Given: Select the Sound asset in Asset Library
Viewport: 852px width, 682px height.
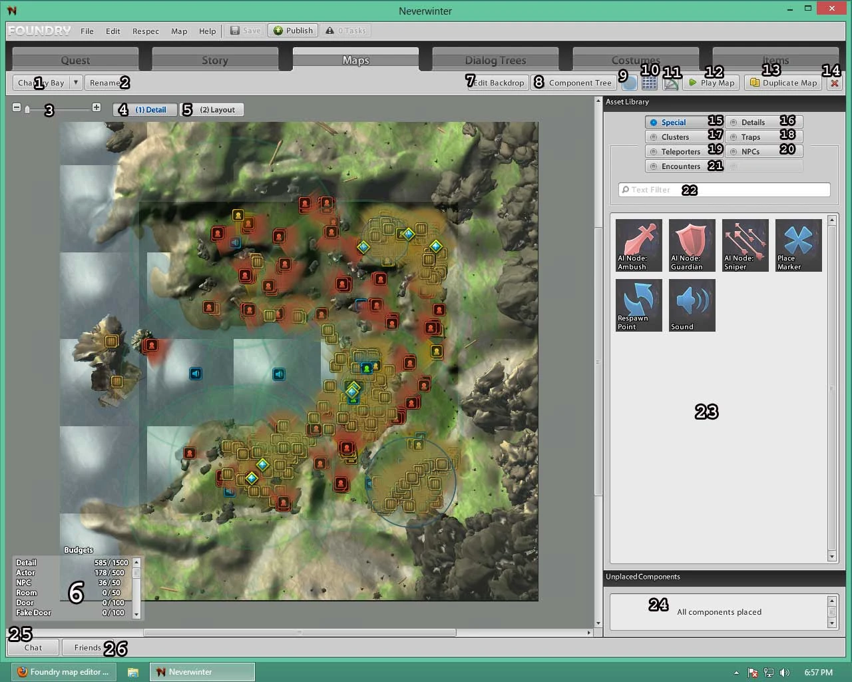Looking at the screenshot, I should pyautogui.click(x=692, y=305).
